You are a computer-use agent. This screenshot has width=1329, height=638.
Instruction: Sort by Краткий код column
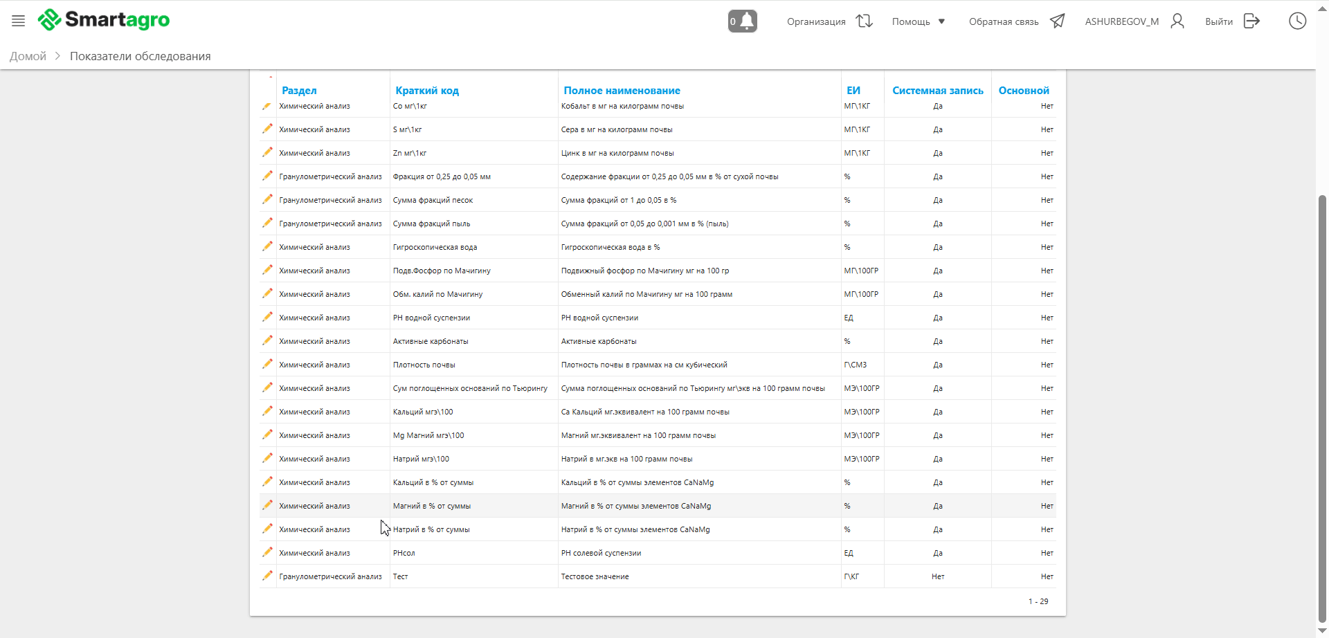coord(427,91)
